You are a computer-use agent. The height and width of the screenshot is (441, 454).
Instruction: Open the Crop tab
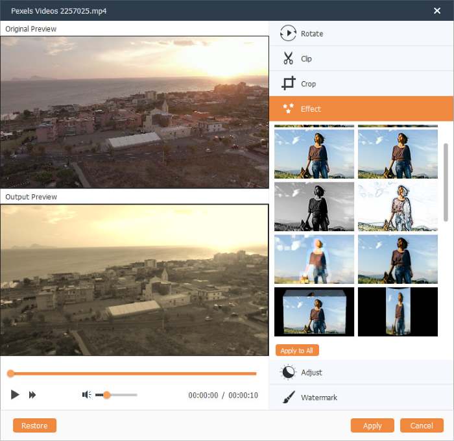pos(361,84)
